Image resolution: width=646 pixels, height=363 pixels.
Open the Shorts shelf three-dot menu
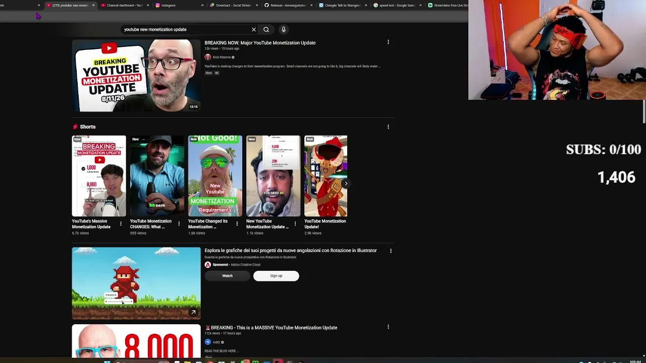[x=388, y=127]
